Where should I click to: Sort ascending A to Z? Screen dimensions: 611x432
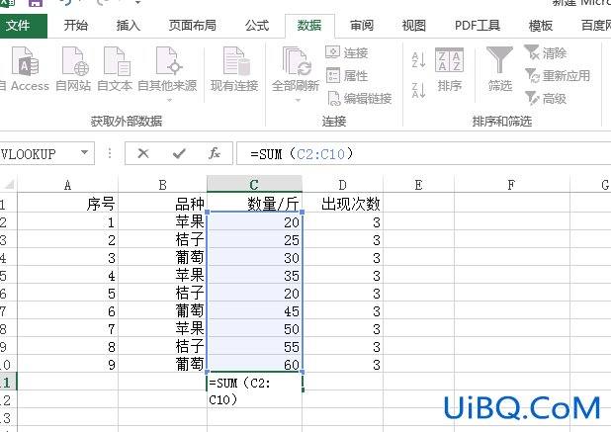click(418, 59)
